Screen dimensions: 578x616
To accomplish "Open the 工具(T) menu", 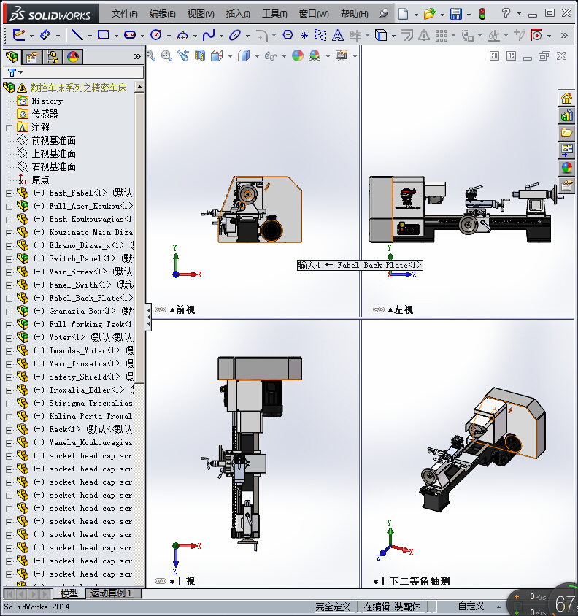I will pyautogui.click(x=274, y=14).
